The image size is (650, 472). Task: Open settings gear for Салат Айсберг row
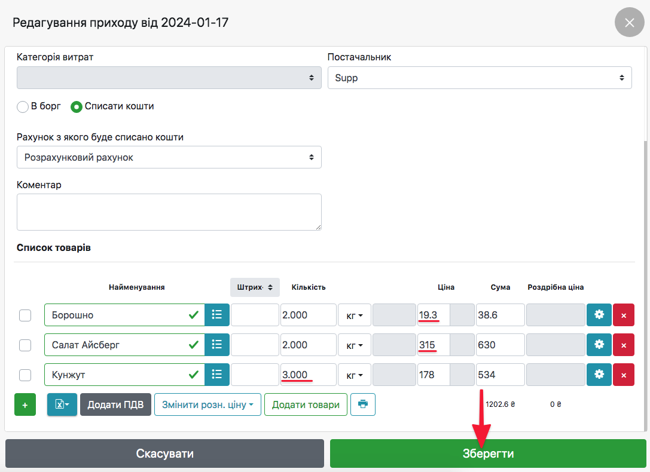tap(599, 345)
